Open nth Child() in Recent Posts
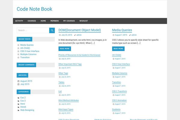 pos(25,48)
